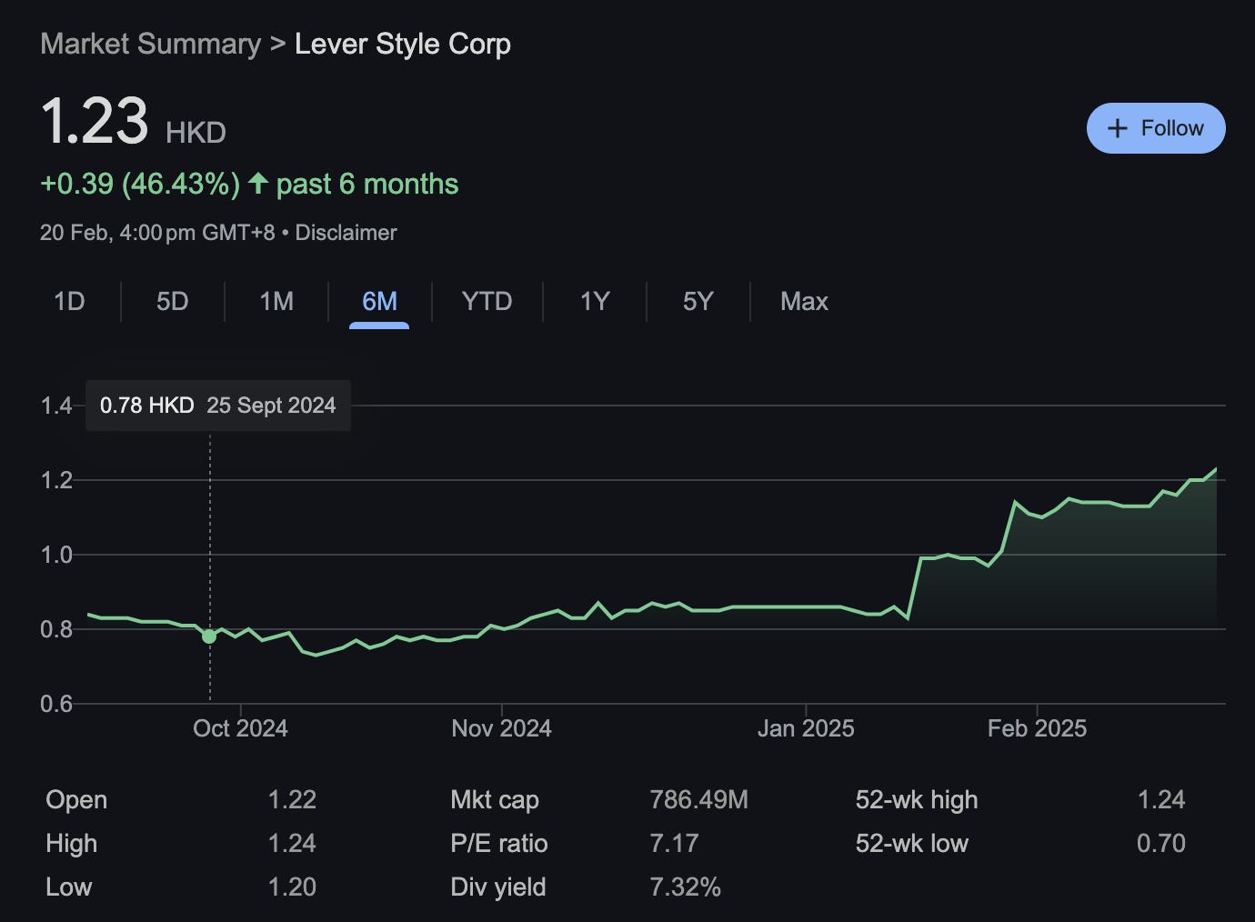Click the Open price value 1.22
Viewport: 1255px width, 922px height.
(x=292, y=800)
